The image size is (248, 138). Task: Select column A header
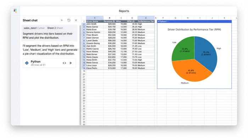coord(95,18)
